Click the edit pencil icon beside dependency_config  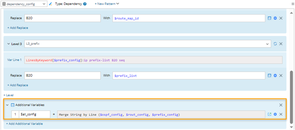51,4
